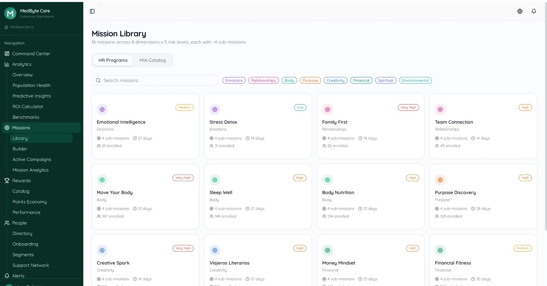Toggle the Spiritual filter chip
The image size is (547, 286).
click(x=386, y=81)
